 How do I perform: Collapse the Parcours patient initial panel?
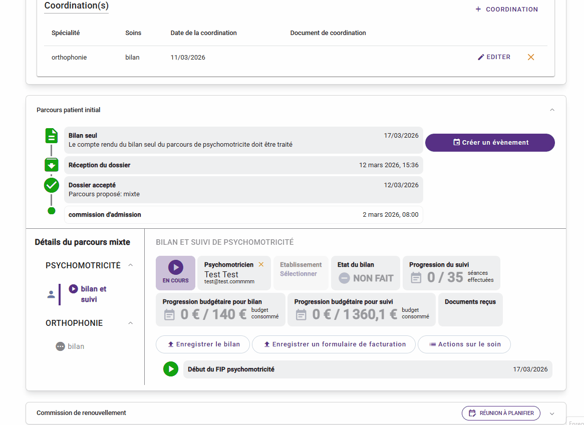pos(552,110)
